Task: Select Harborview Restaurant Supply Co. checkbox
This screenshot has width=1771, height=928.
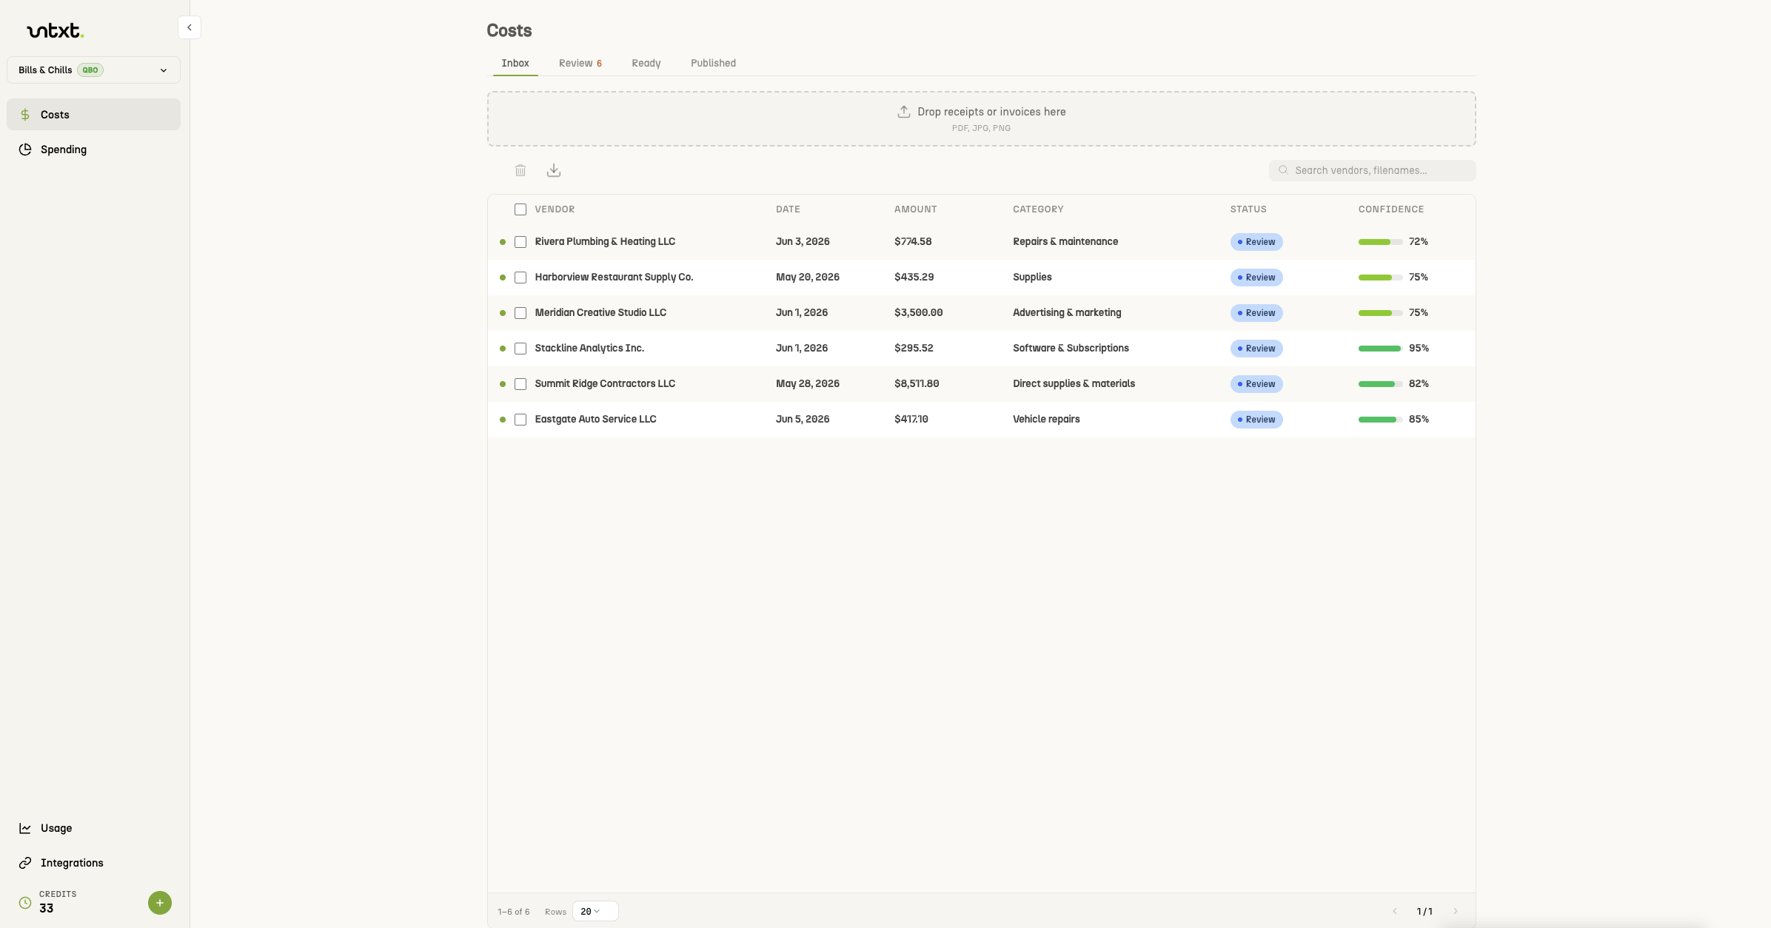Action: (520, 278)
